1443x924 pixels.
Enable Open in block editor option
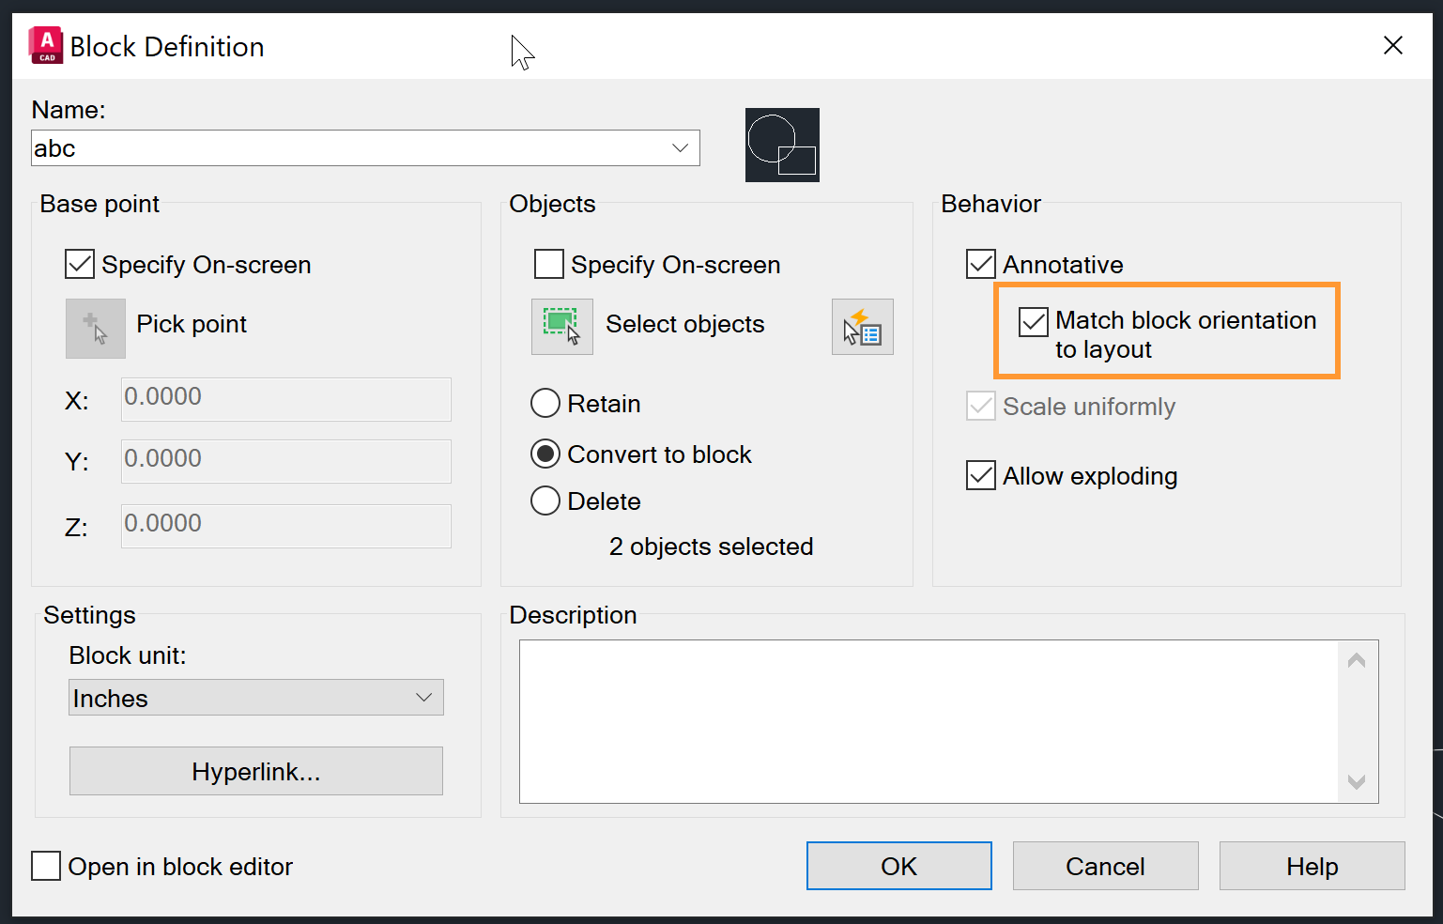(x=45, y=866)
